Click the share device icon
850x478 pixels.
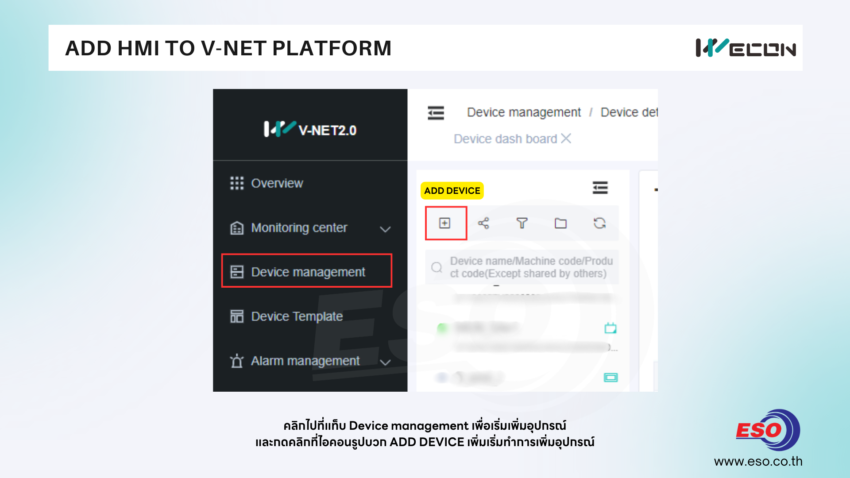pyautogui.click(x=483, y=223)
